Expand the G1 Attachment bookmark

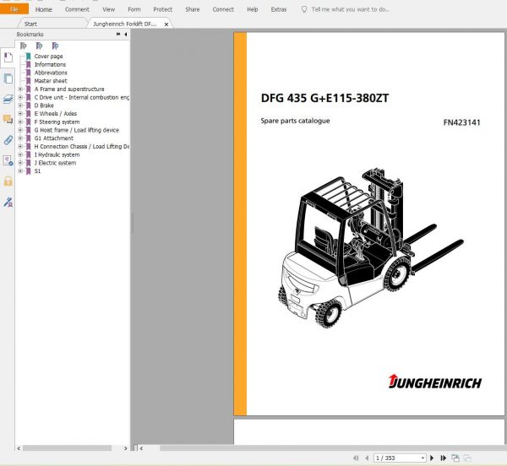point(20,138)
